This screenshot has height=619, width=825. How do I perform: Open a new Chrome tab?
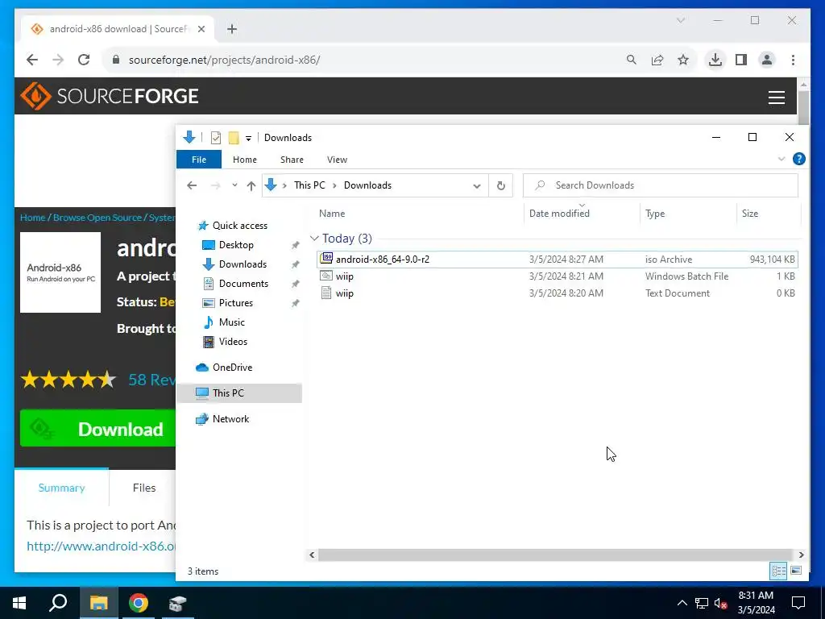pos(232,29)
